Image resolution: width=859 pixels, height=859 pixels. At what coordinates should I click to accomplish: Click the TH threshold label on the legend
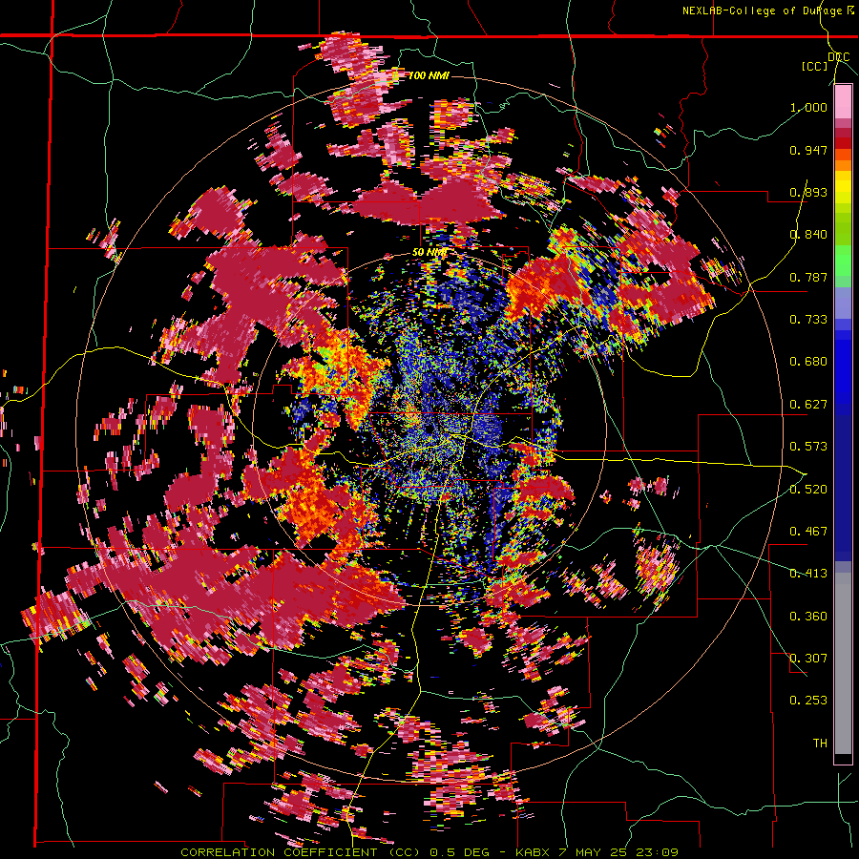(820, 744)
